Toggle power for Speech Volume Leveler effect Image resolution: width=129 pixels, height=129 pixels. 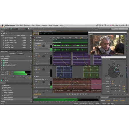click(x=3, y=66)
